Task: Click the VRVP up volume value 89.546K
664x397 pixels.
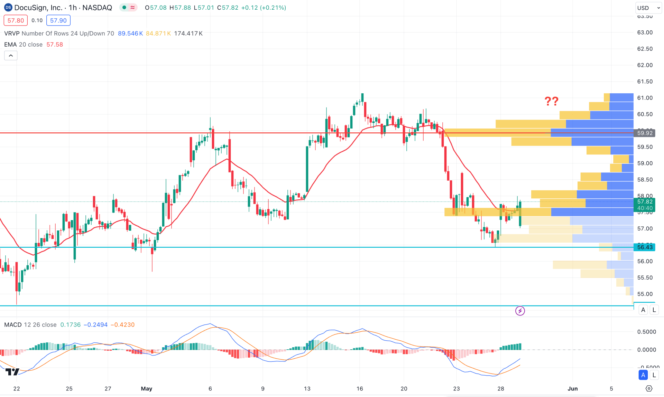Action: pos(130,34)
